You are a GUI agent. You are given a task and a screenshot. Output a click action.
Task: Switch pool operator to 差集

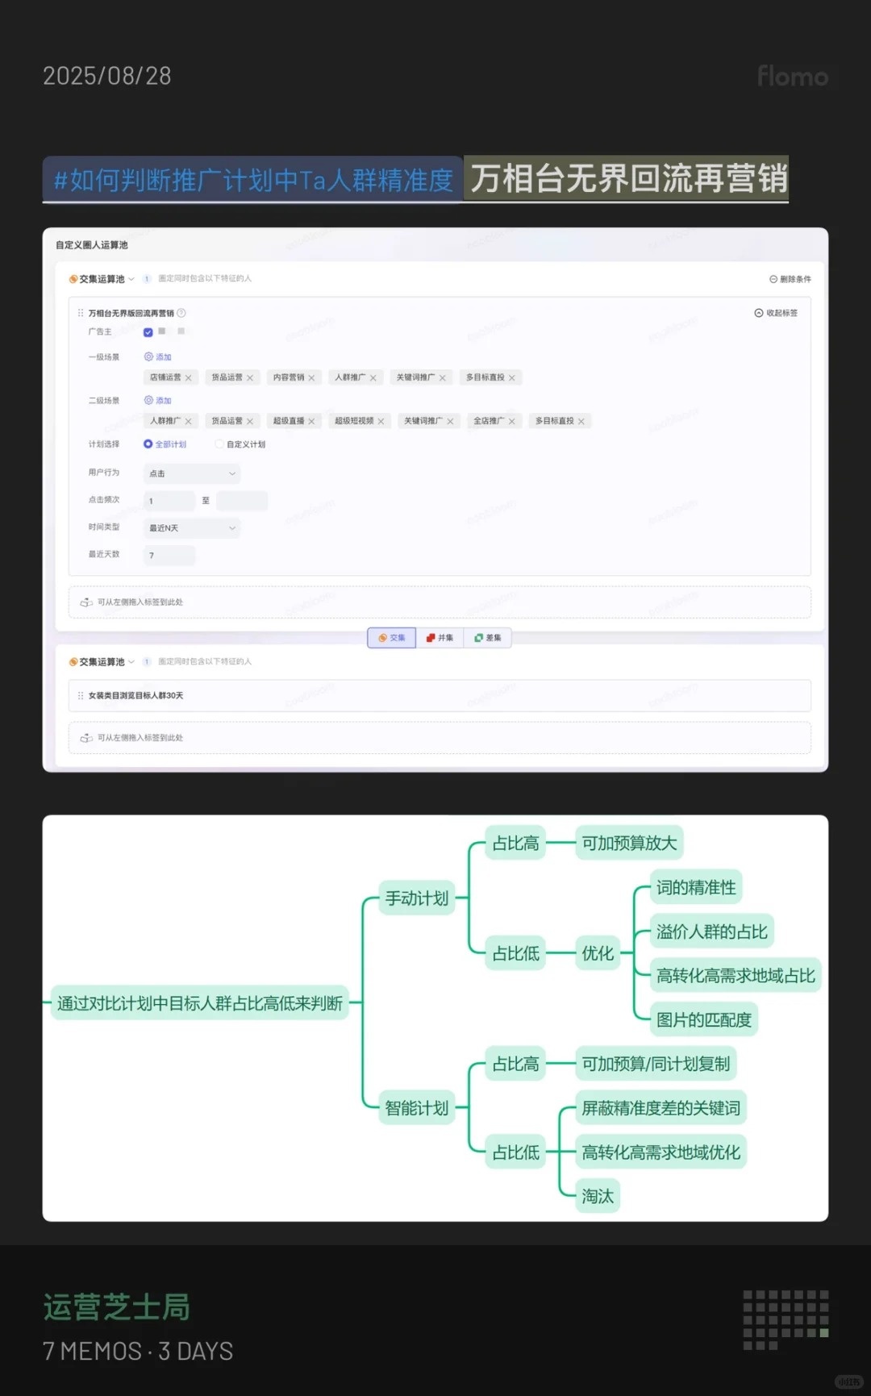point(488,638)
